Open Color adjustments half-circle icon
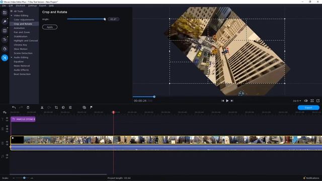The width and height of the screenshot is (322, 181). point(63,107)
